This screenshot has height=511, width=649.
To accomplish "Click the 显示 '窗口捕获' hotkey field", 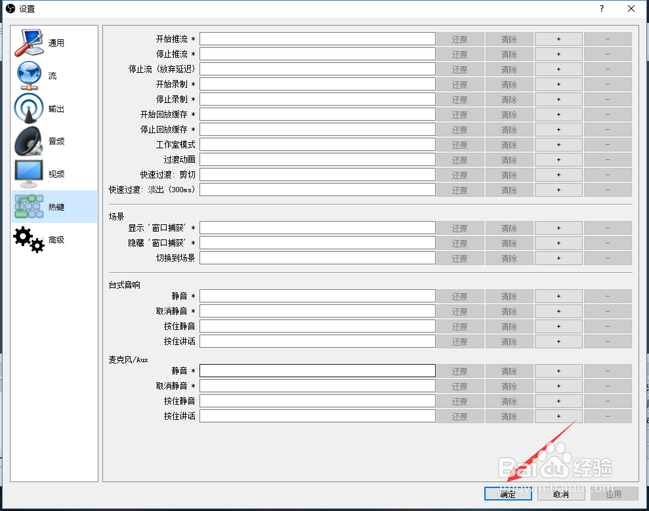I will 318,228.
